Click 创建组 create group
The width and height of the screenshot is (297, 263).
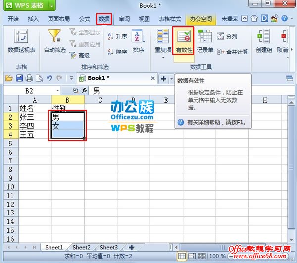[264, 41]
